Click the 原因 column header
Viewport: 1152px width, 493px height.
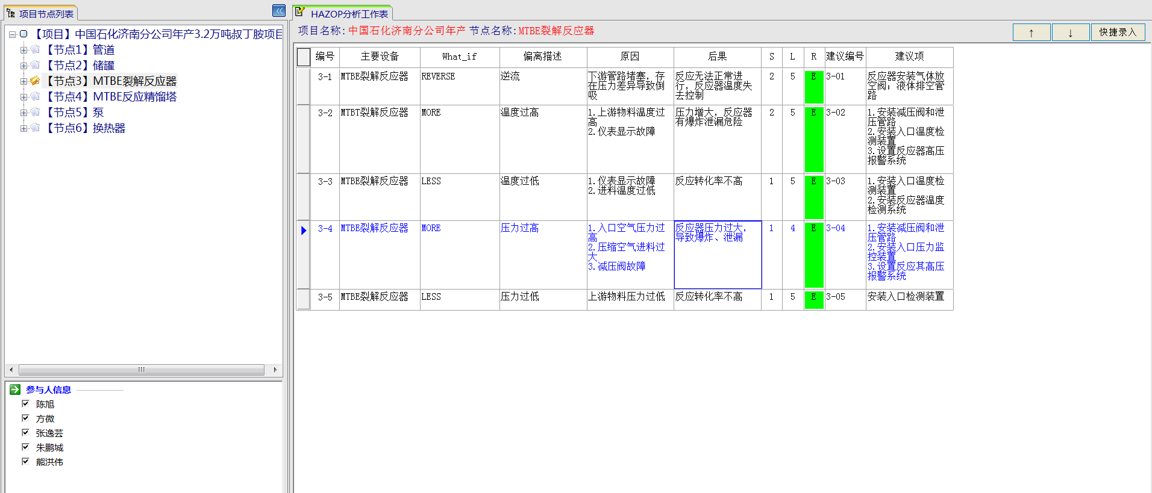pyautogui.click(x=630, y=57)
